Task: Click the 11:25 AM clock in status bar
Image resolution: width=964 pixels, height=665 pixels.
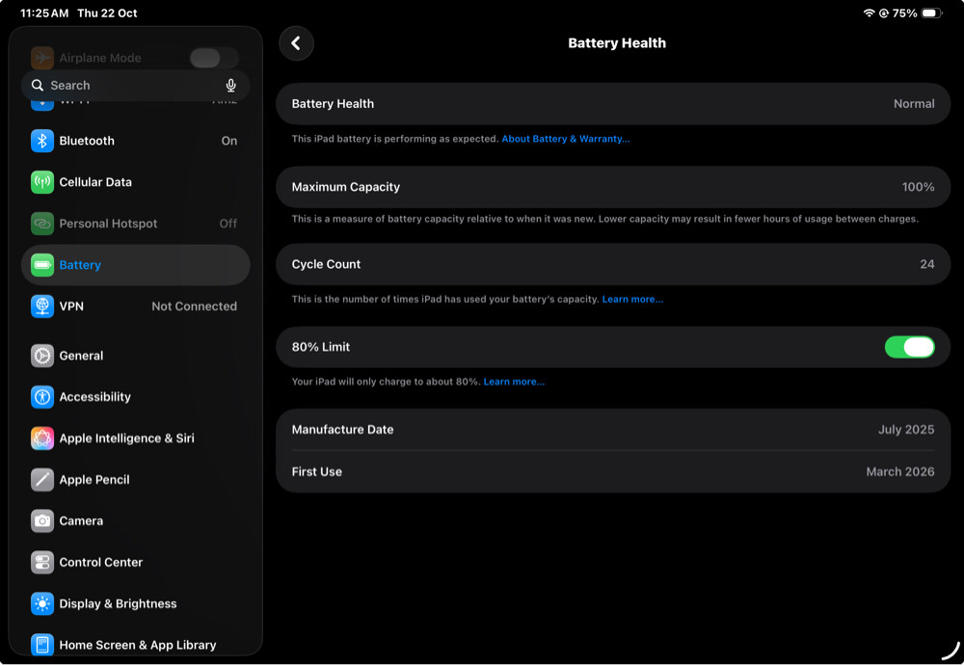Action: [44, 13]
